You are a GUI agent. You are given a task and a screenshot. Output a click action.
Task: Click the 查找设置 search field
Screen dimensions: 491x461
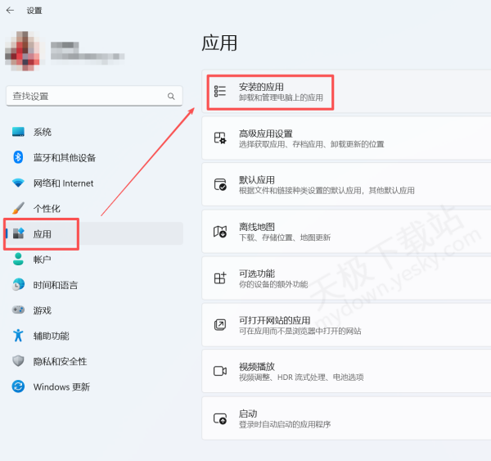tap(86, 96)
